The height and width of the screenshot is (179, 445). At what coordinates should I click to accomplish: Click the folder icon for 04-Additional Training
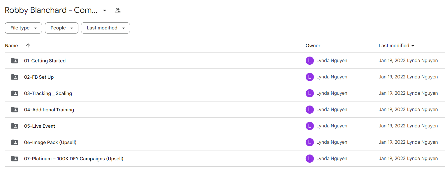[14, 110]
